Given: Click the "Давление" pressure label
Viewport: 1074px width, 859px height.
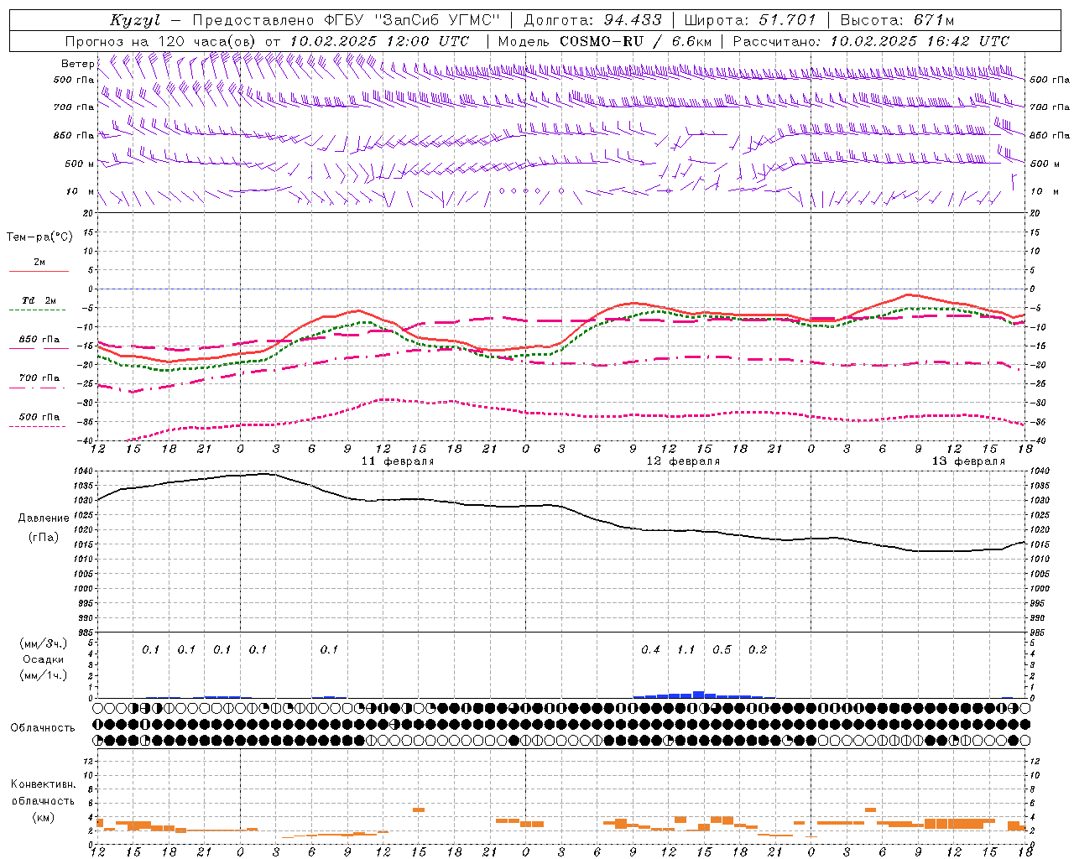Looking at the screenshot, I should pos(44,518).
